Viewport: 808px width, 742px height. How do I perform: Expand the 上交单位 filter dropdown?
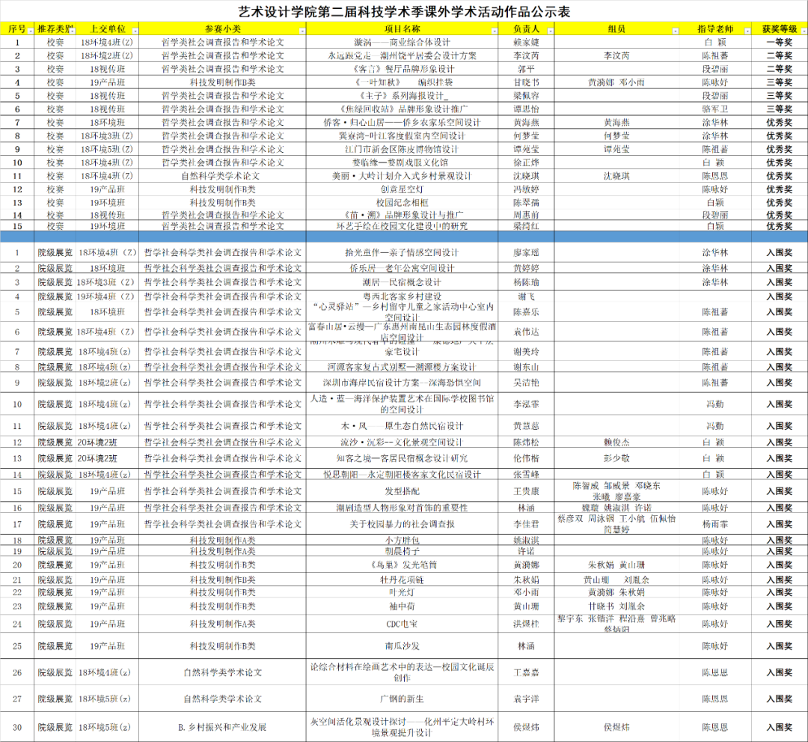(x=135, y=31)
